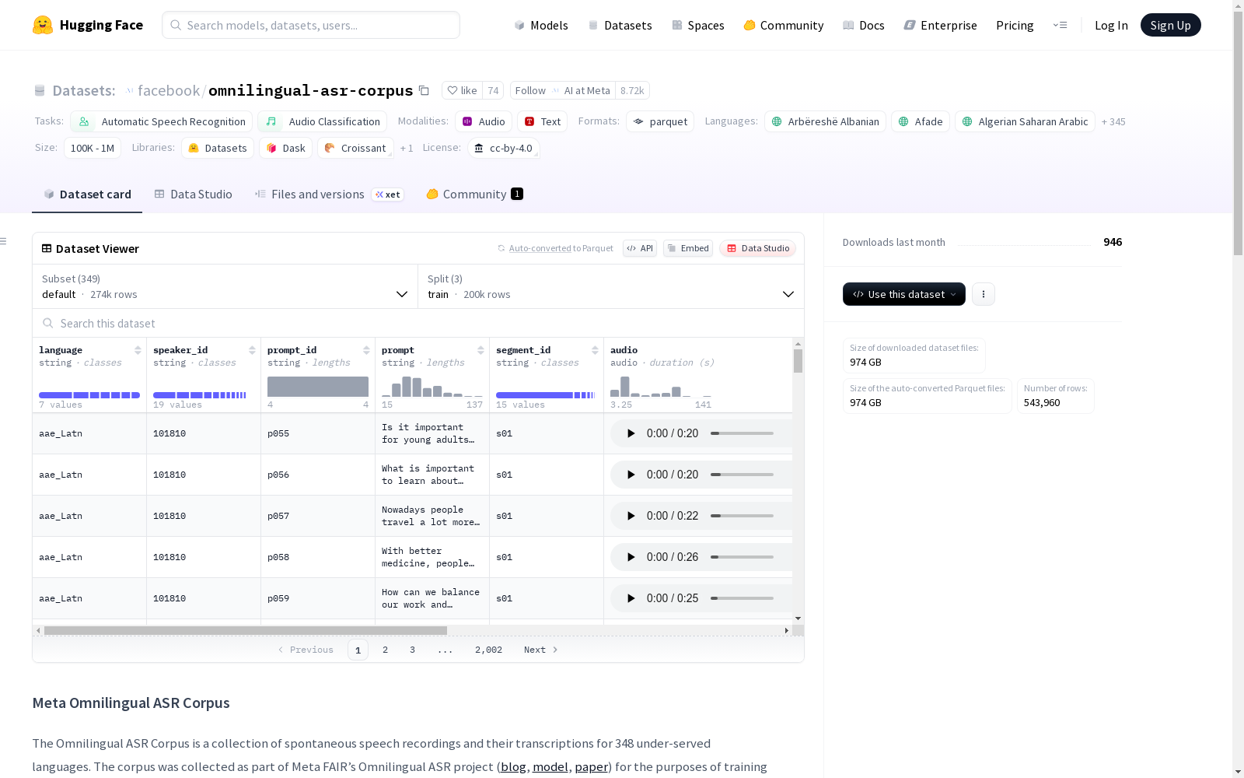Open Datasets in the top navigation
This screenshot has height=778, width=1244.
point(620,25)
